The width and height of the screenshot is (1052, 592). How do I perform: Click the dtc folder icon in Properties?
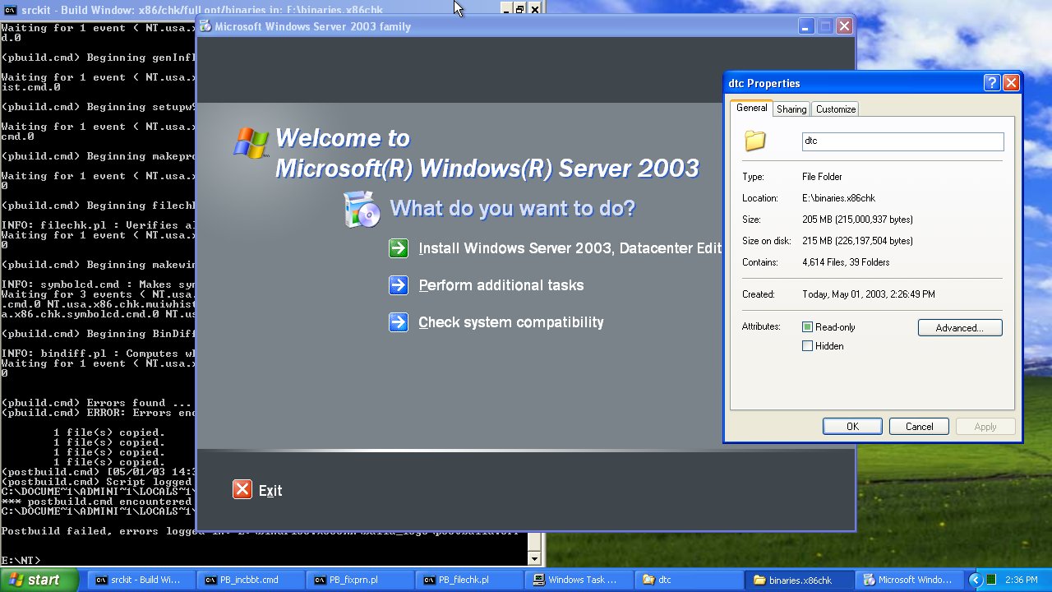[x=755, y=141]
